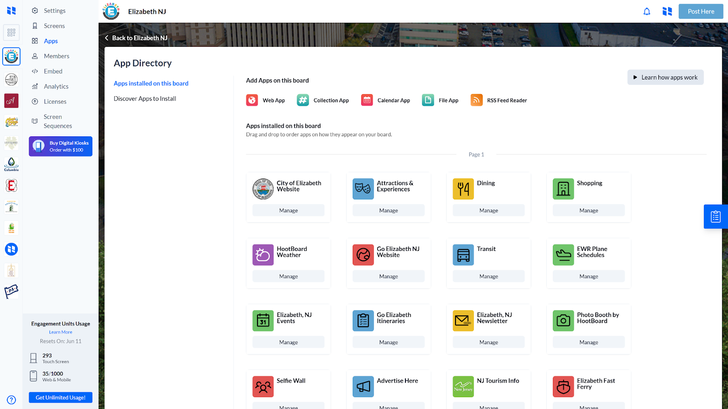Click the Photo Booth camera icon
The image size is (728, 409).
coord(563,321)
